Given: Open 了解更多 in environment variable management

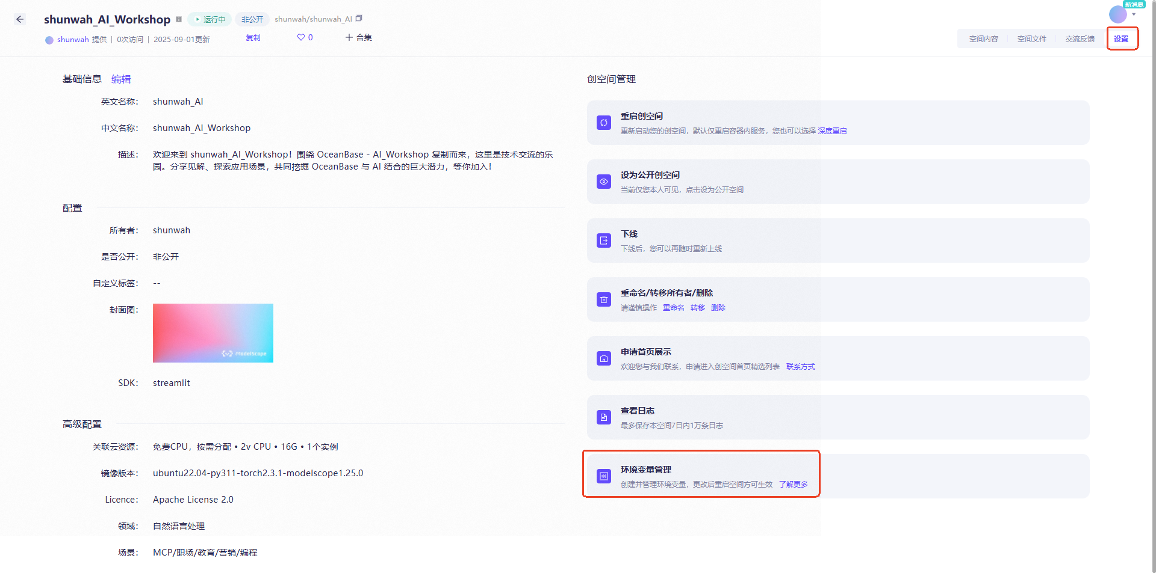Looking at the screenshot, I should tap(793, 484).
